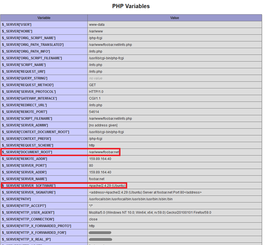The height and width of the screenshot is (245, 267).
Task: Select the '[no address given]' server admin value
Action: (x=103, y=125)
